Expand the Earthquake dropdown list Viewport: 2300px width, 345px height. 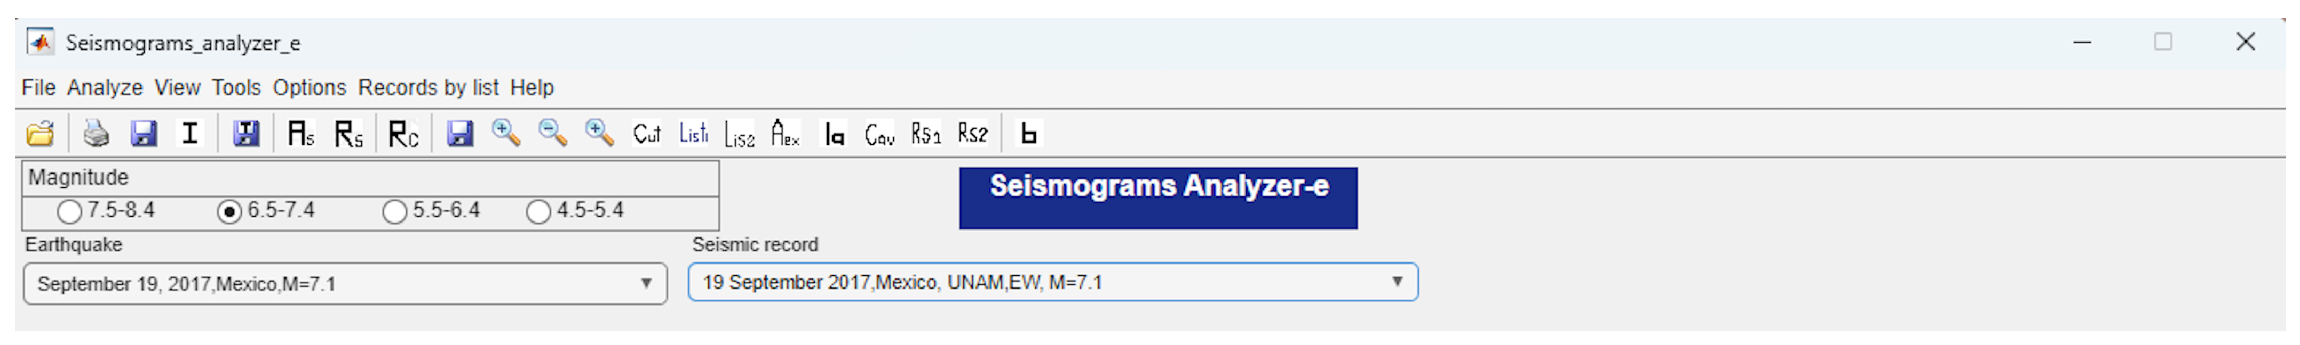click(x=346, y=284)
